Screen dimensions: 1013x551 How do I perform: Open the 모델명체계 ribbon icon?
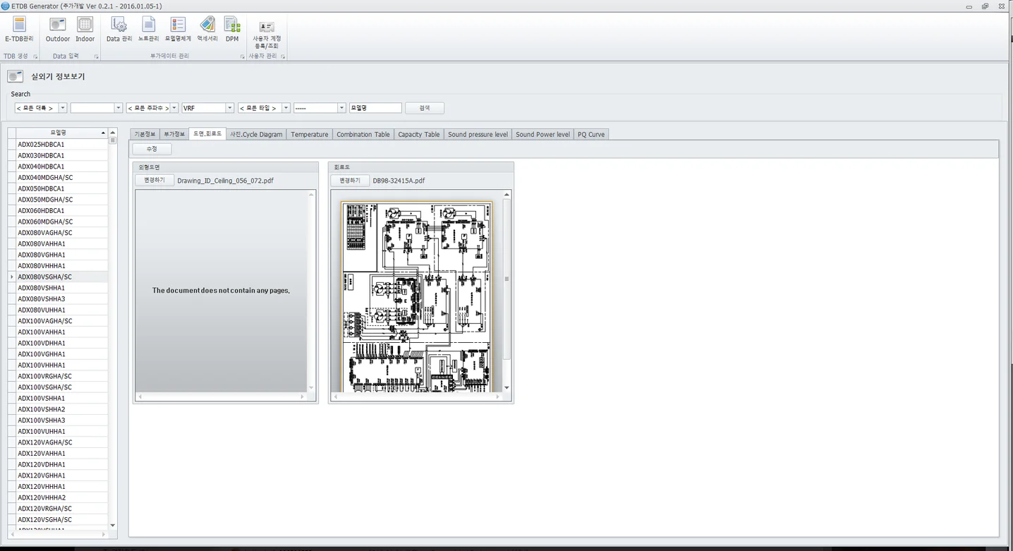(x=178, y=30)
